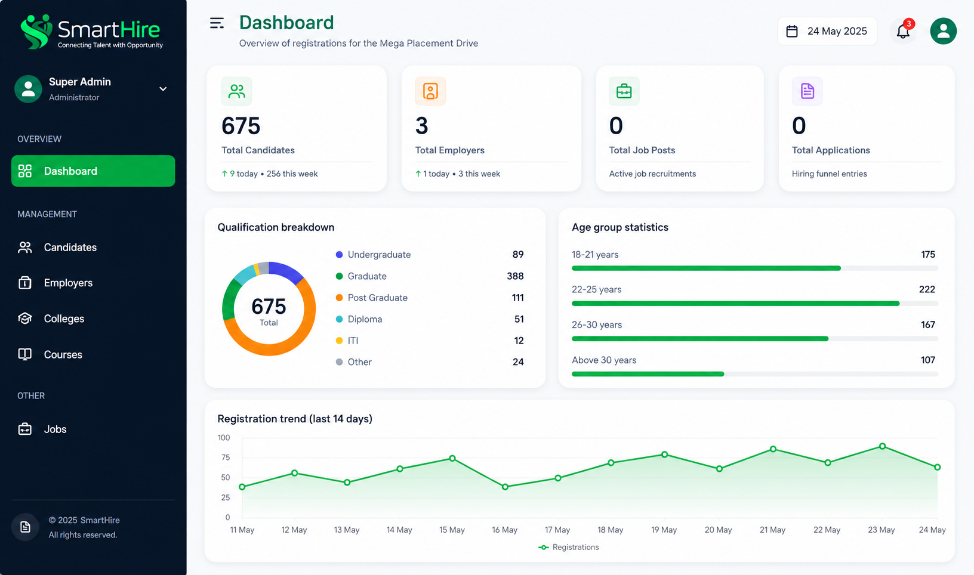Click the 26-30 years progress bar

[755, 339]
